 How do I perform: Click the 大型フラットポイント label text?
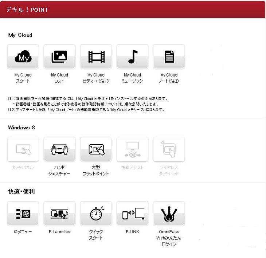96,171
